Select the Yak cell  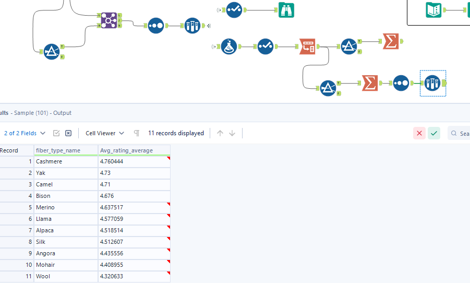(66, 173)
